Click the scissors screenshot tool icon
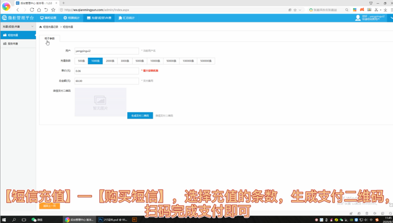The height and width of the screenshot is (223, 393). (376, 10)
